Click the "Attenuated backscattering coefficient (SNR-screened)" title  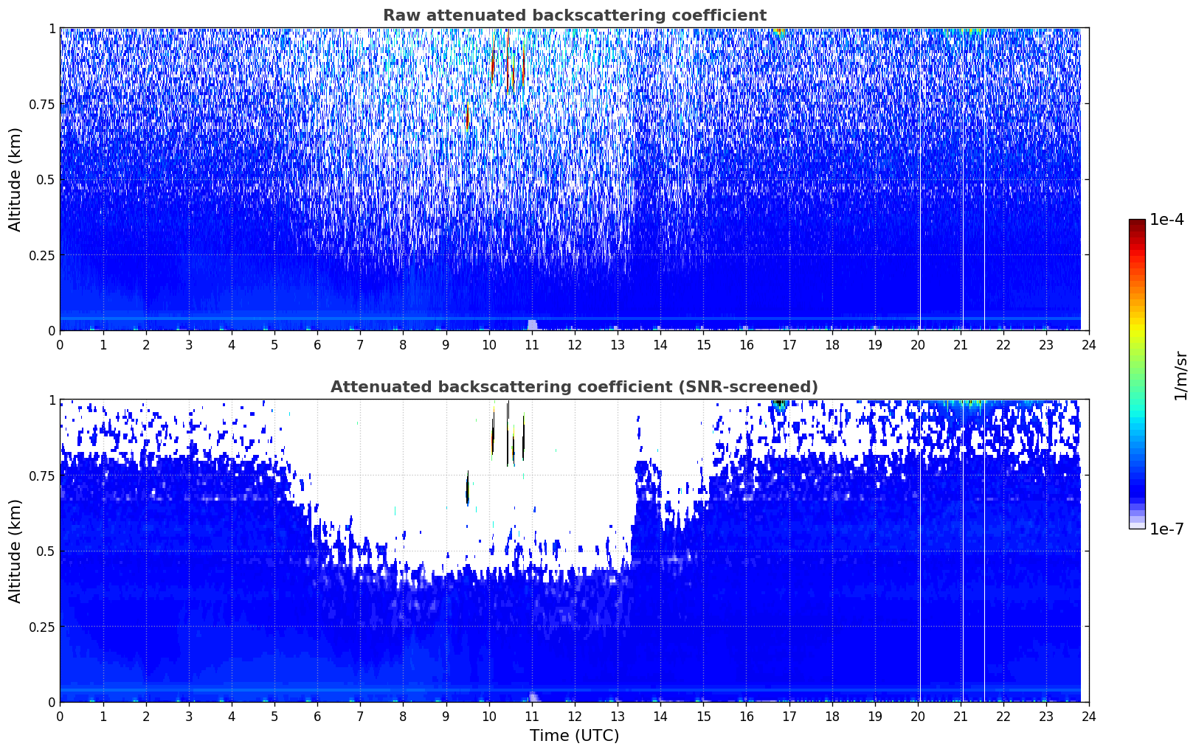pyautogui.click(x=574, y=387)
